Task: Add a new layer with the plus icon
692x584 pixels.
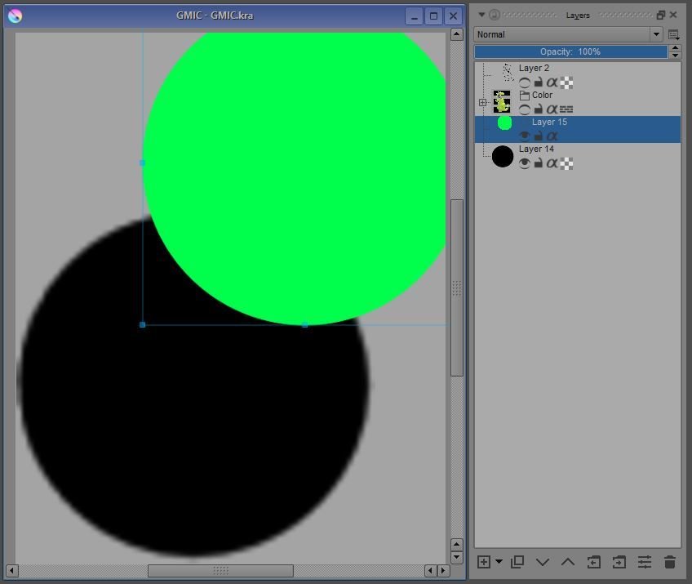Action: click(484, 562)
